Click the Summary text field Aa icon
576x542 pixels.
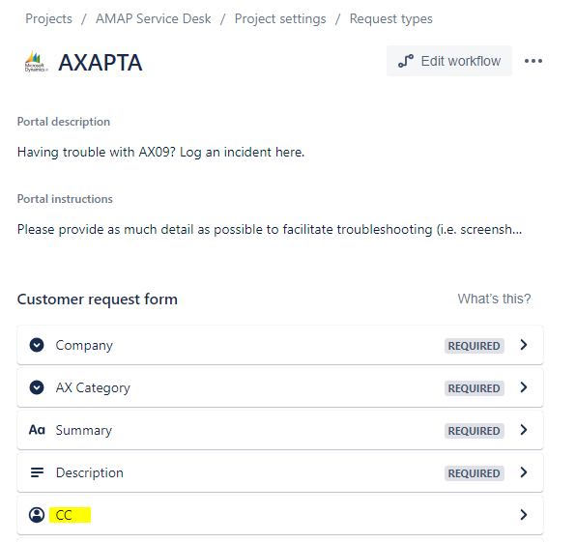[x=37, y=430]
